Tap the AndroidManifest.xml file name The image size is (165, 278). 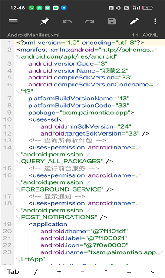pos(33,35)
